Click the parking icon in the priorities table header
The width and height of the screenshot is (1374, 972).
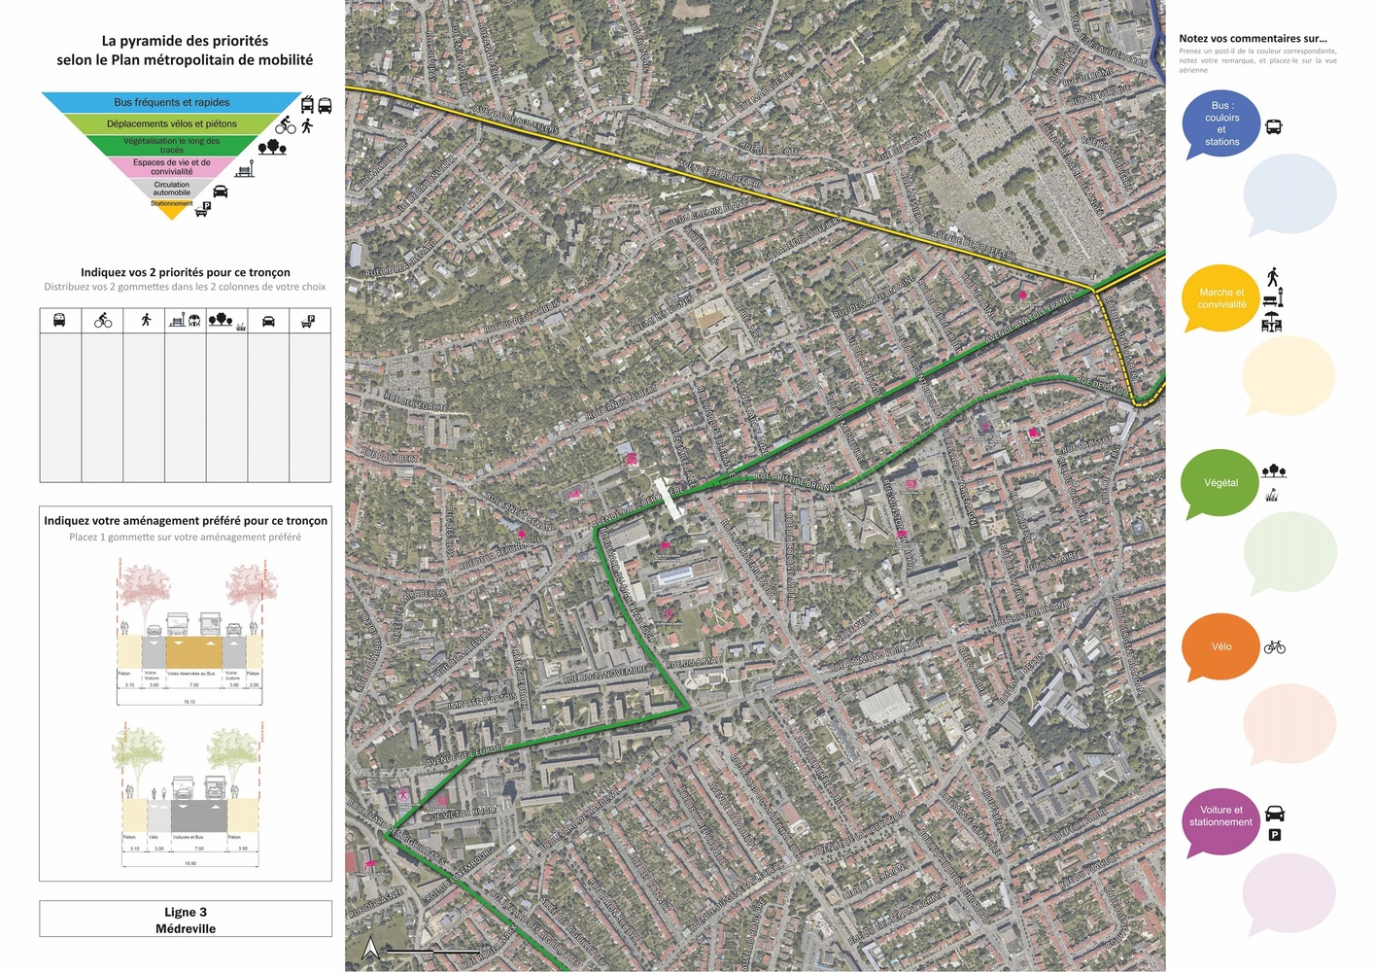[309, 320]
